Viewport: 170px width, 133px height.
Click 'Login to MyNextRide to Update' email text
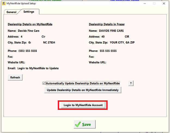(38, 68)
